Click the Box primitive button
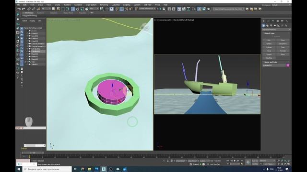The width and height of the screenshot is (307, 172). point(269,40)
